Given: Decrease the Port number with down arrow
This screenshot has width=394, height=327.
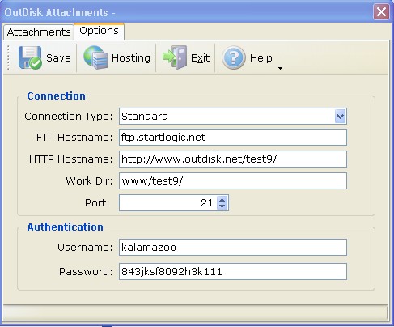Looking at the screenshot, I should [222, 206].
